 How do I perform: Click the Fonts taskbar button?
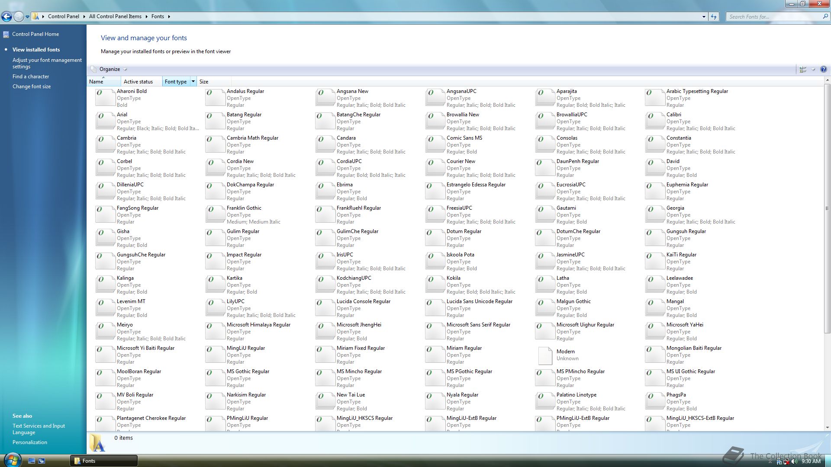104,461
